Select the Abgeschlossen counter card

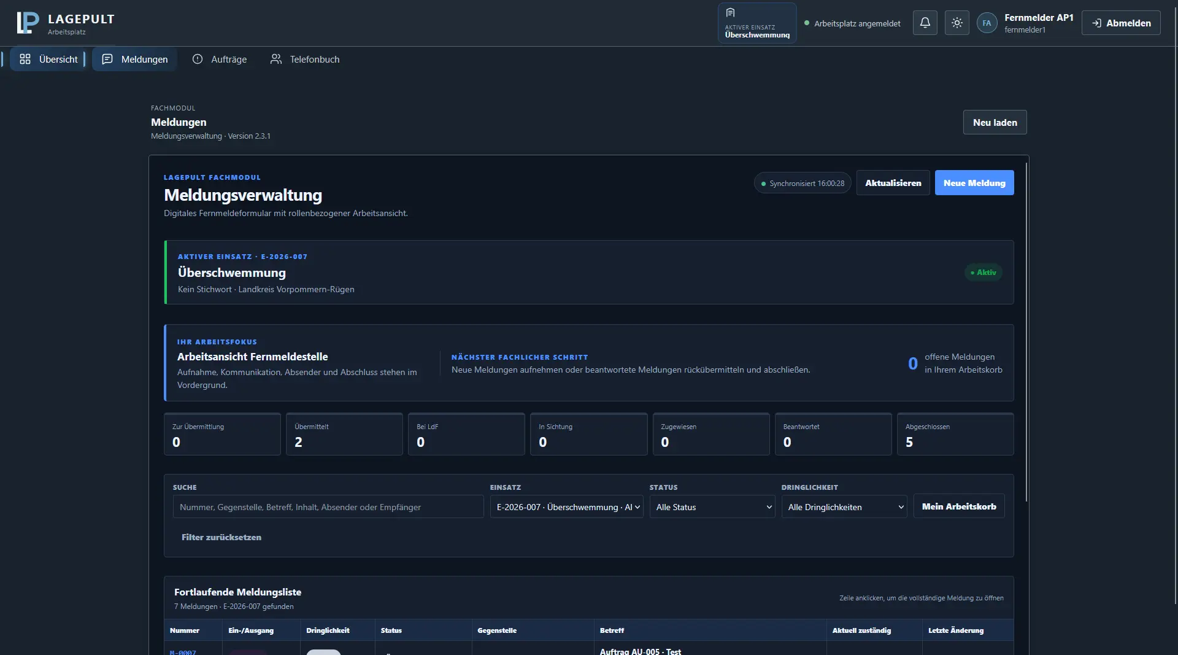[955, 434]
